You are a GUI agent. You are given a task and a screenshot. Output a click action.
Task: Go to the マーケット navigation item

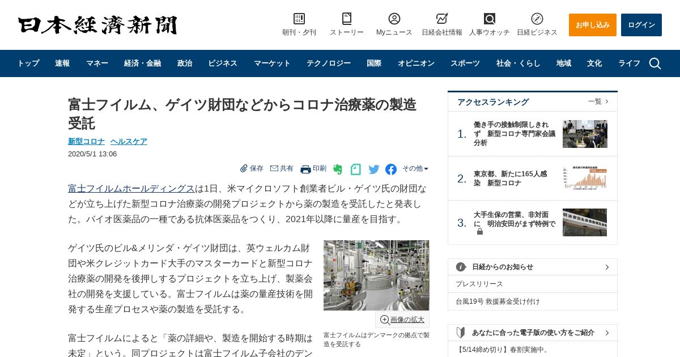272,63
